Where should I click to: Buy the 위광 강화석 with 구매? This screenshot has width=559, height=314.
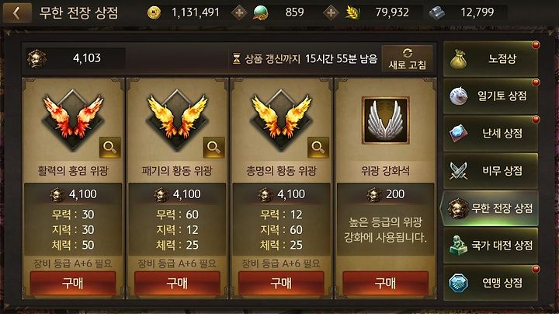click(385, 284)
